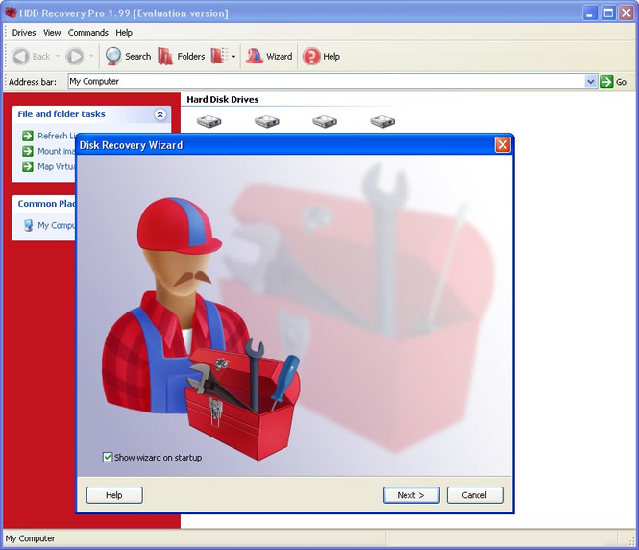This screenshot has height=550, width=639.
Task: Click inside the My Computer address field
Action: [327, 82]
